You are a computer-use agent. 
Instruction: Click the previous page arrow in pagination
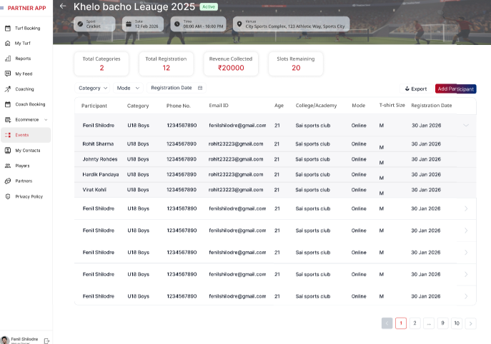tap(387, 323)
